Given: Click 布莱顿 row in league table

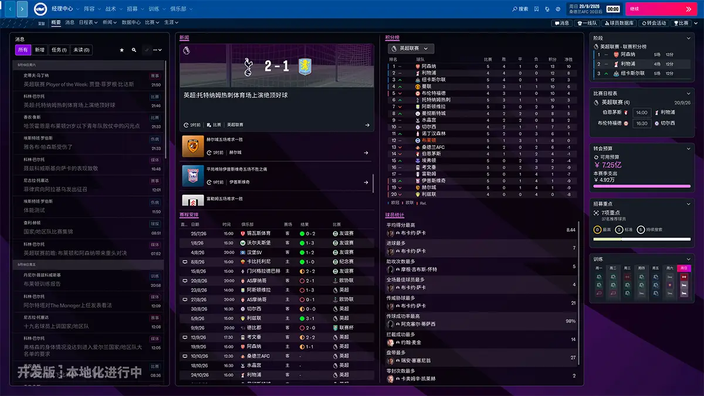Looking at the screenshot, I should pos(480,141).
